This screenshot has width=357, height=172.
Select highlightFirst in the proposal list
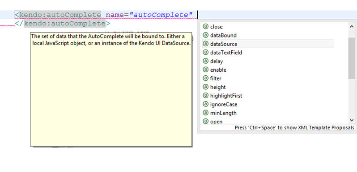(x=268, y=95)
